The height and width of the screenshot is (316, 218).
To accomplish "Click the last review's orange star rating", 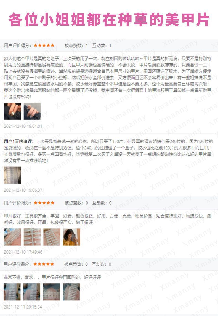I will pos(44,264).
